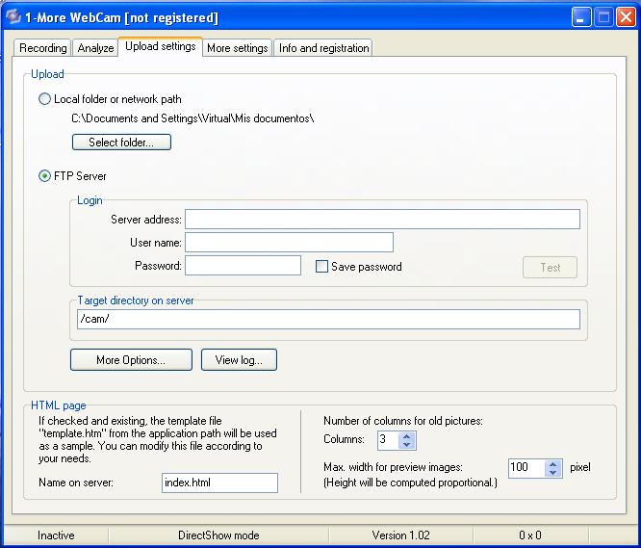Click the local folder path text
The width and height of the screenshot is (641, 548).
coord(192,118)
